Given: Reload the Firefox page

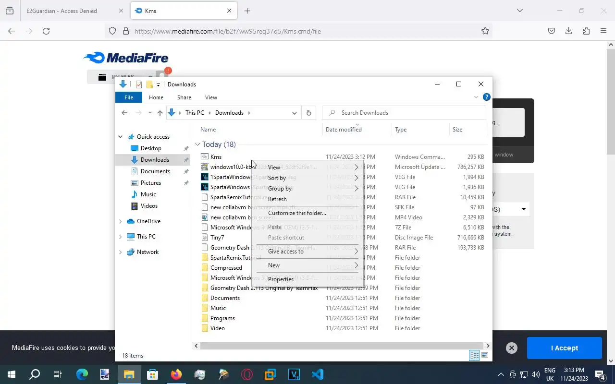Looking at the screenshot, I should click(x=46, y=31).
